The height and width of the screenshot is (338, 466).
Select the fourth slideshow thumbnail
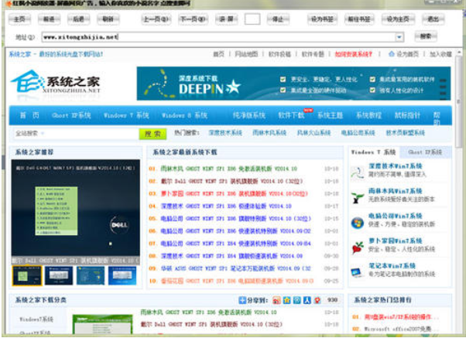pyautogui.click(x=122, y=275)
